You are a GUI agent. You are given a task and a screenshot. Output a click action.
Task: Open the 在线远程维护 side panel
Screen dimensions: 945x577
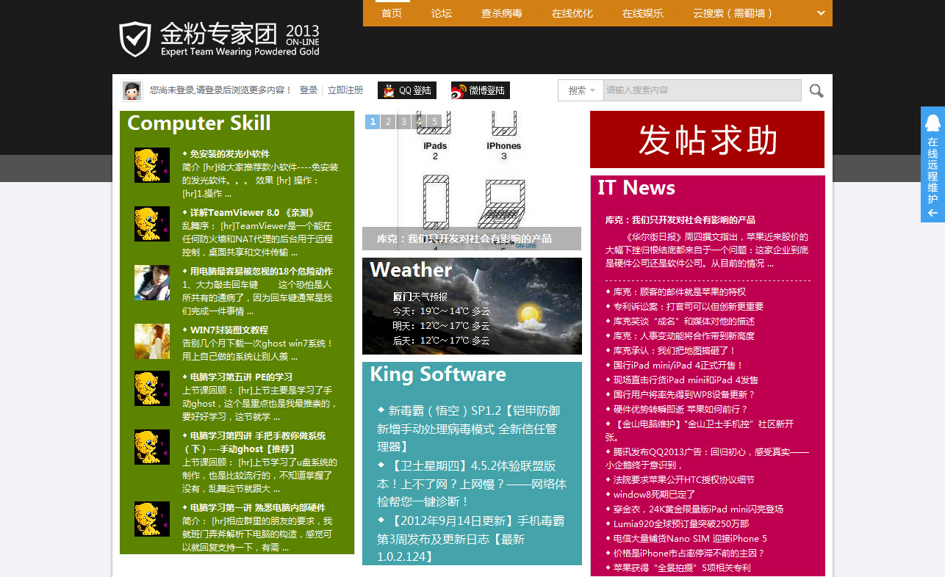[933, 164]
